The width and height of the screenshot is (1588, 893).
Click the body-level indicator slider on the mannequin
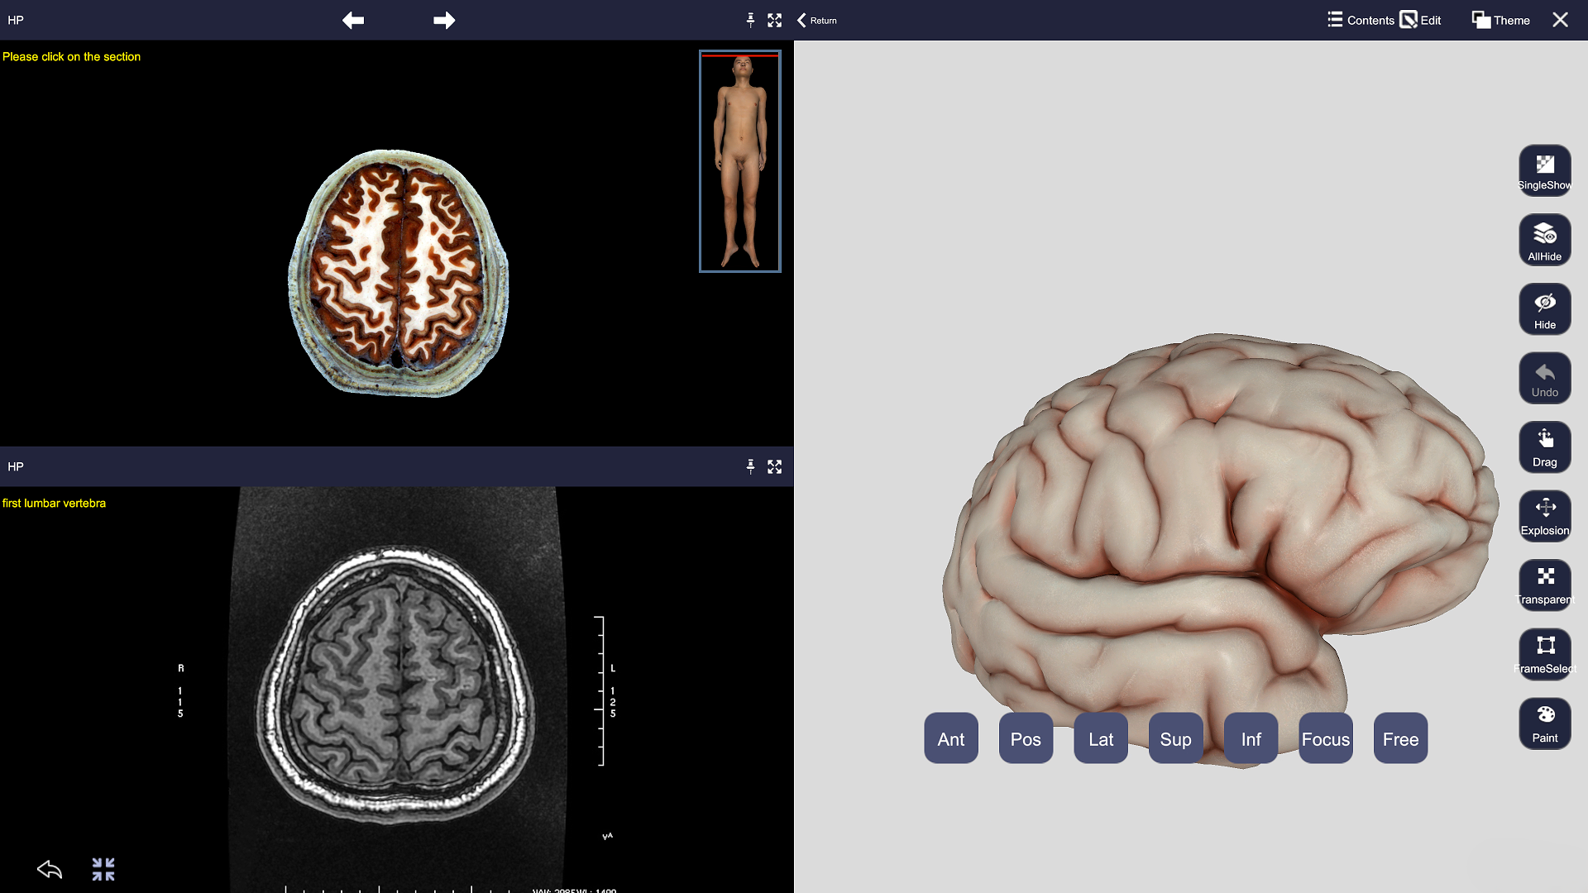tap(740, 56)
